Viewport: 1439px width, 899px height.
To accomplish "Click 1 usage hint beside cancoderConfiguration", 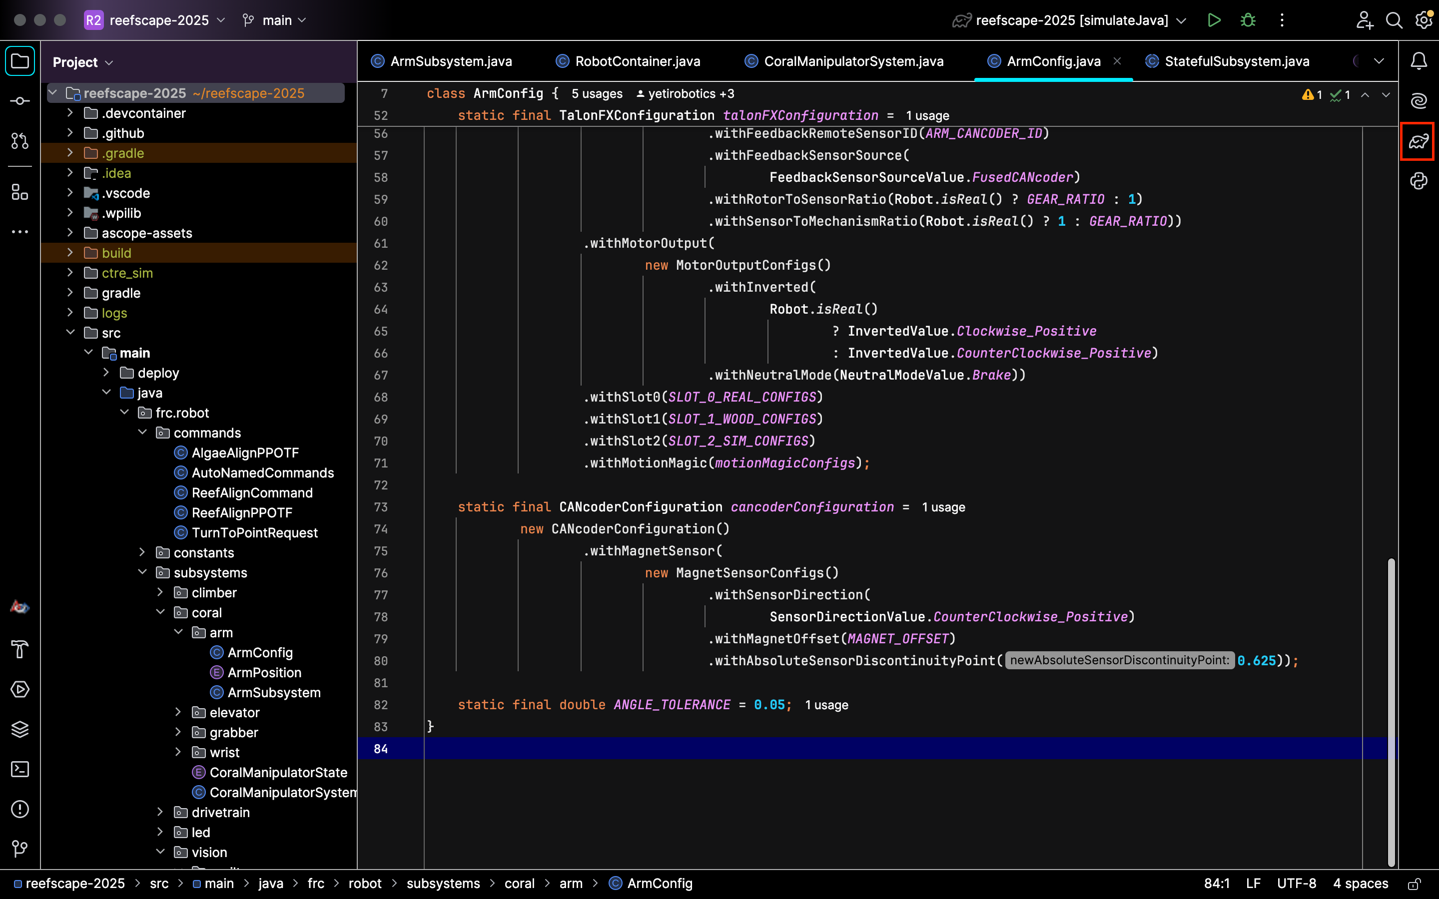I will [944, 507].
